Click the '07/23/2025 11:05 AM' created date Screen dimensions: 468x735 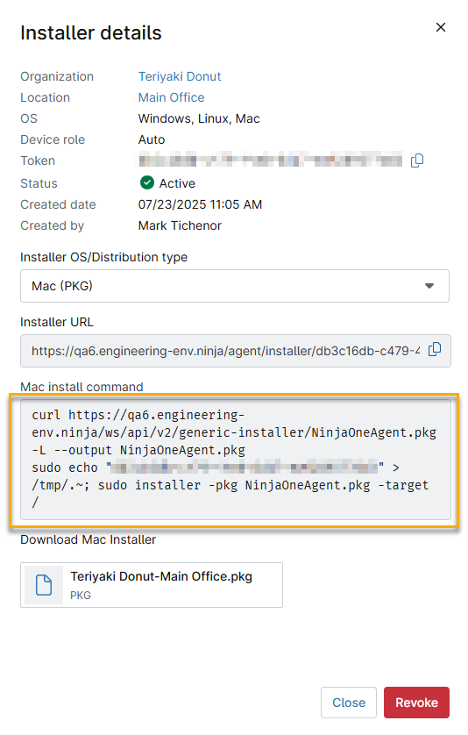[200, 204]
